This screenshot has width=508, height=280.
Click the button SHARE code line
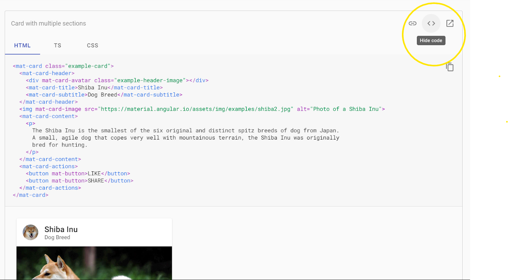pos(79,181)
